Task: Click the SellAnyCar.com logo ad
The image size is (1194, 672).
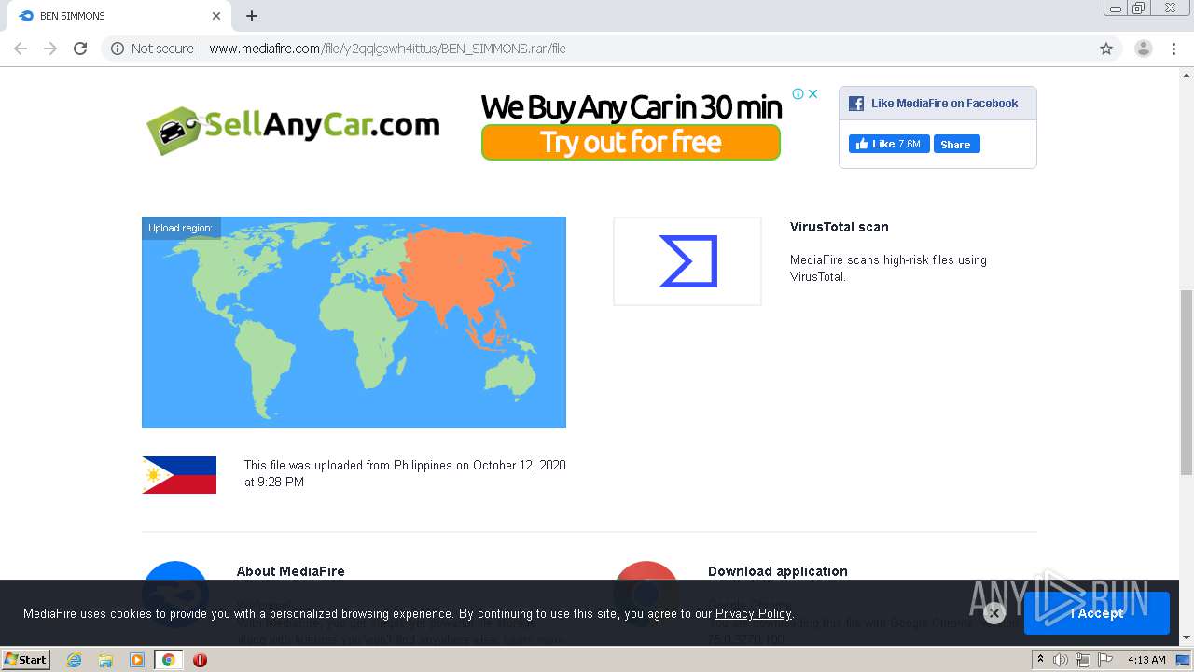Action: pyautogui.click(x=292, y=128)
